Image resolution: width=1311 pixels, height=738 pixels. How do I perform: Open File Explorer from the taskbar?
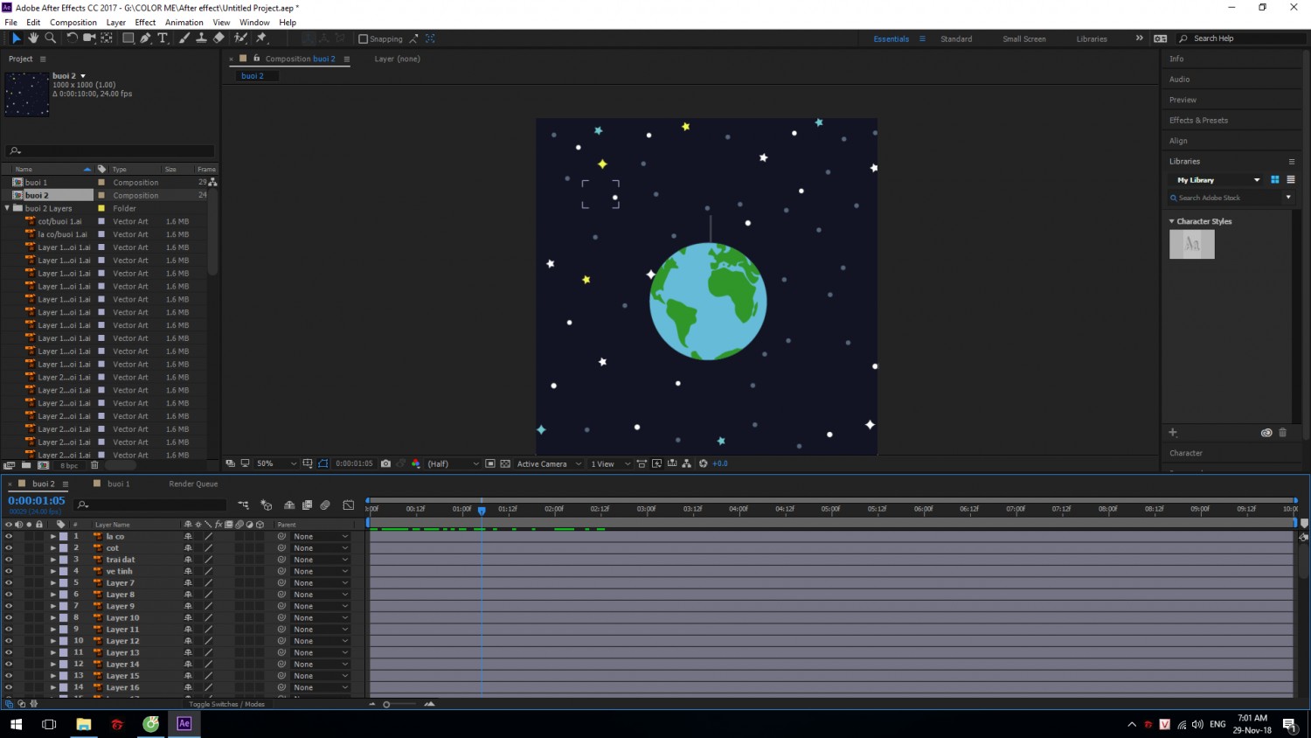(84, 724)
